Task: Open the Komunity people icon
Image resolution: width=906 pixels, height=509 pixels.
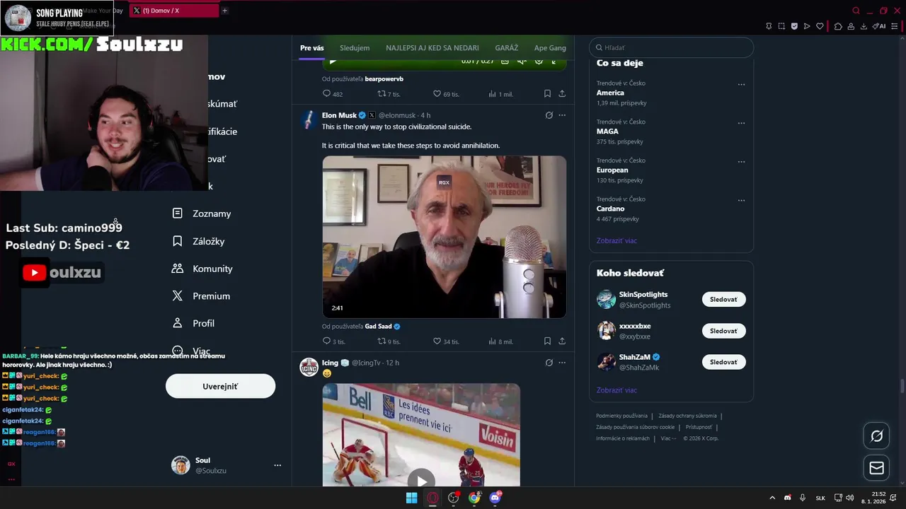Action: tap(178, 269)
